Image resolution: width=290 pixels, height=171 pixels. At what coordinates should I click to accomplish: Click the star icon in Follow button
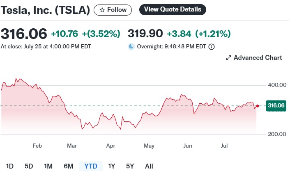(x=102, y=10)
